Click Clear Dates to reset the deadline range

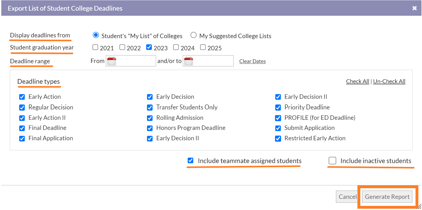click(252, 61)
